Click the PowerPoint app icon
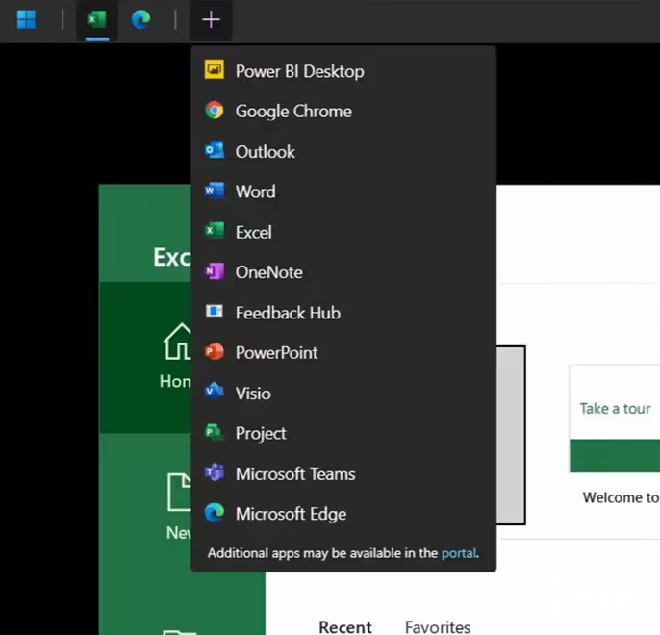This screenshot has height=635, width=660. tap(215, 353)
